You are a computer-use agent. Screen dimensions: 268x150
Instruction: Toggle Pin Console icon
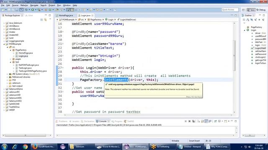[x=215, y=121]
